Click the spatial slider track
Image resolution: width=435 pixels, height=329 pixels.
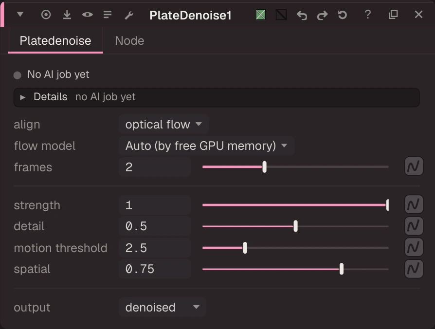[x=295, y=269]
